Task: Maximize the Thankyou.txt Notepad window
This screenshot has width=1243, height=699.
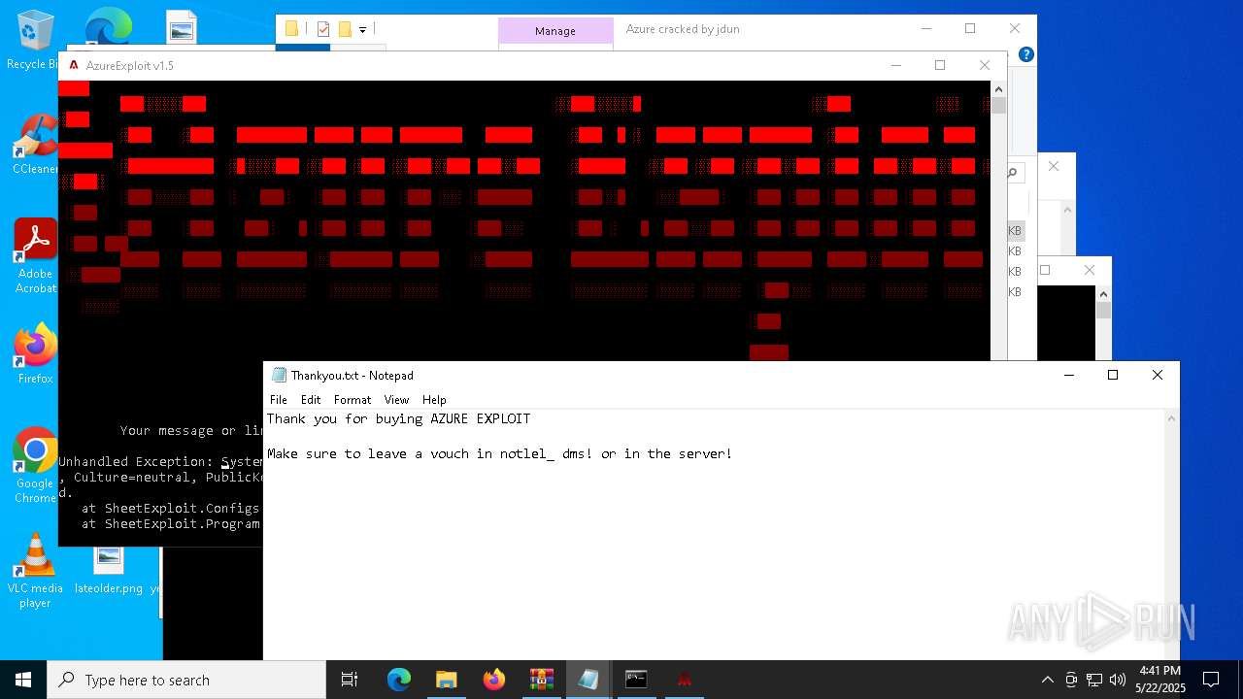Action: 1113,375
